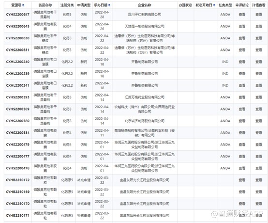This screenshot has width=268, height=223.
Task: Open 审评结论 查看 for CYHS2200534
Action: click(x=242, y=133)
